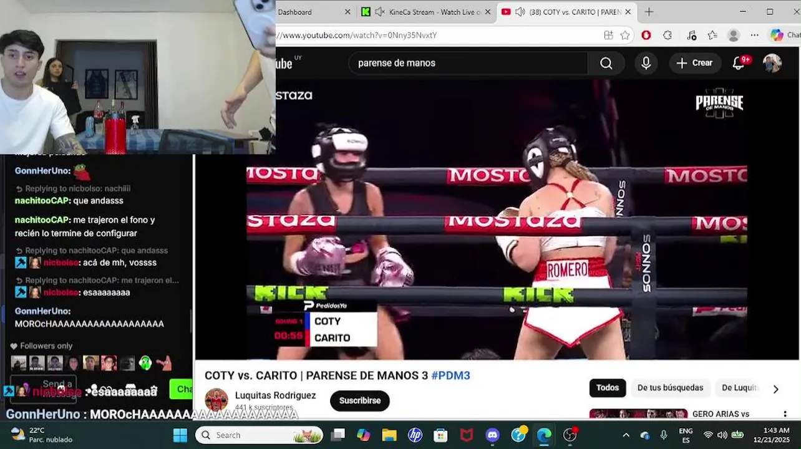Show hidden system tray icons chevron

[626, 435]
